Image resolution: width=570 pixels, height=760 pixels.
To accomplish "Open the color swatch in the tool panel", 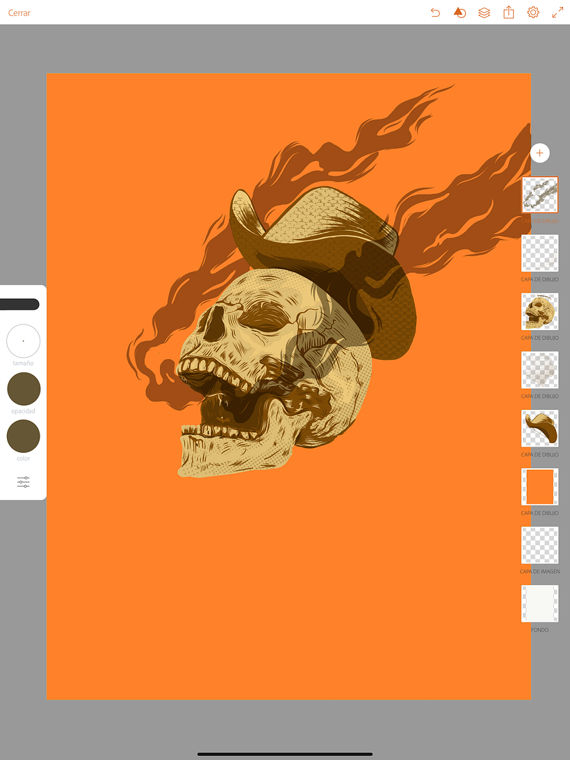I will [x=23, y=436].
